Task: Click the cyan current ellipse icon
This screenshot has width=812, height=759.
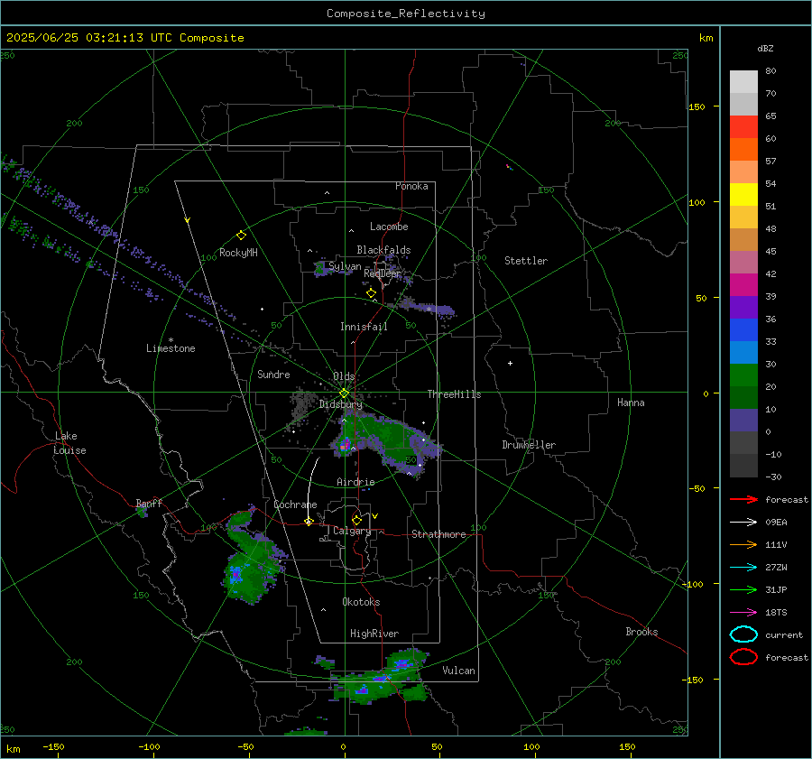Action: click(743, 634)
